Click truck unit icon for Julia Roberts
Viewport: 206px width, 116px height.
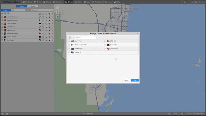pos(40,30)
